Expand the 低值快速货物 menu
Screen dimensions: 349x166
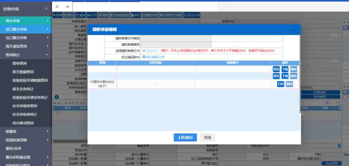click(x=26, y=140)
